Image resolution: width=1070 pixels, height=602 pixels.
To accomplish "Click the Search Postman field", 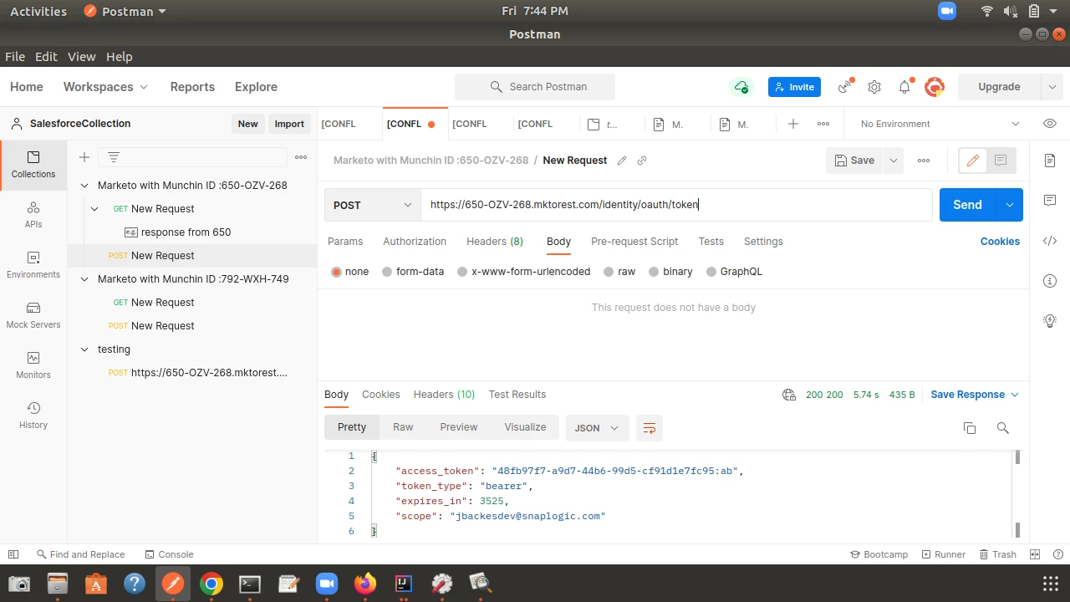I will [535, 87].
